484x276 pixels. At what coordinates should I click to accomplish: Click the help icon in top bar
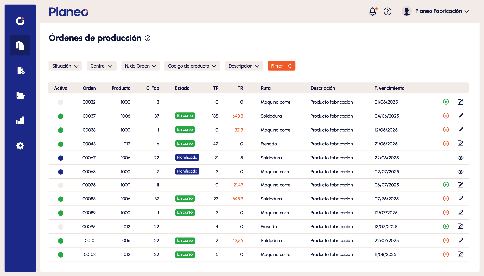tap(387, 11)
